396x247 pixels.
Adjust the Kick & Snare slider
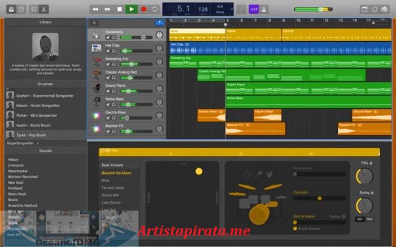[320, 223]
